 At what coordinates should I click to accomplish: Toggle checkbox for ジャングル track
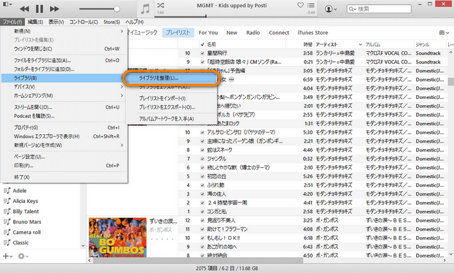203,159
